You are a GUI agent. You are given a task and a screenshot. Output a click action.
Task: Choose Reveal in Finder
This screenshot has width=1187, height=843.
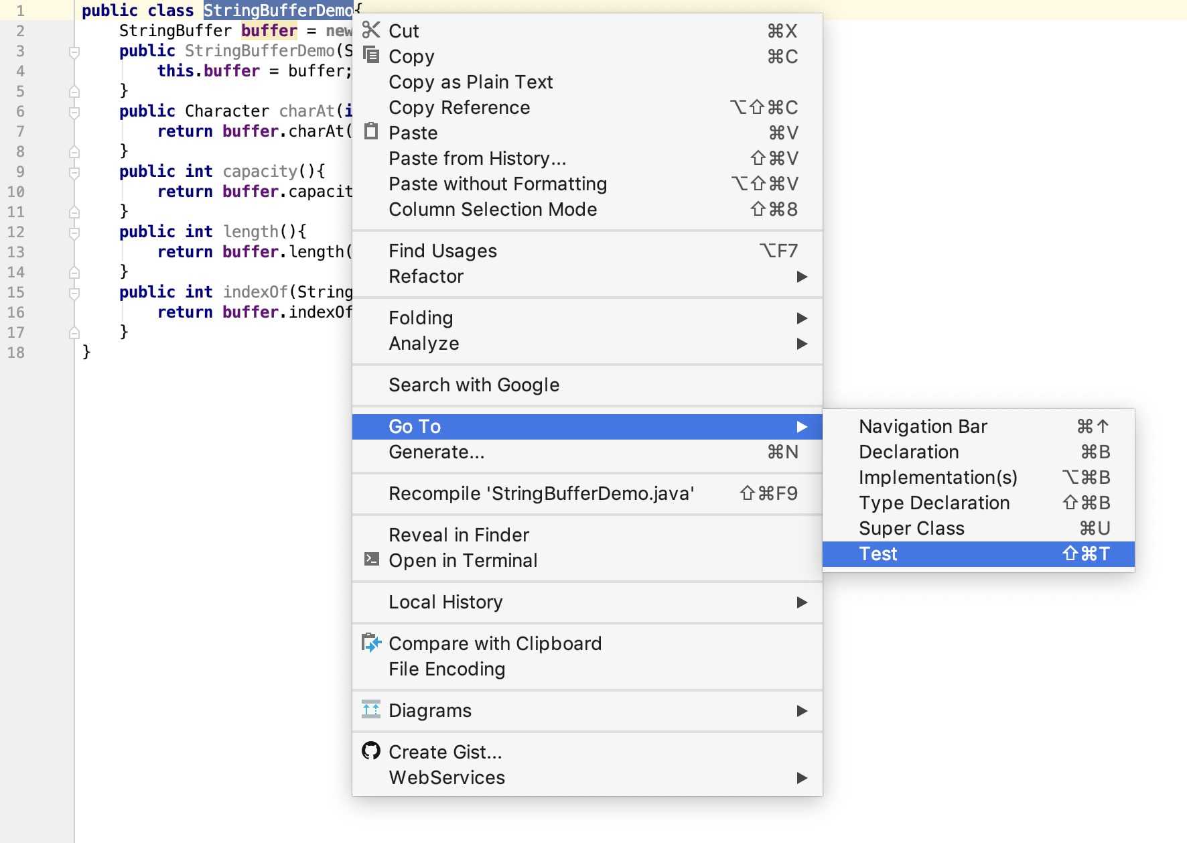(587, 535)
